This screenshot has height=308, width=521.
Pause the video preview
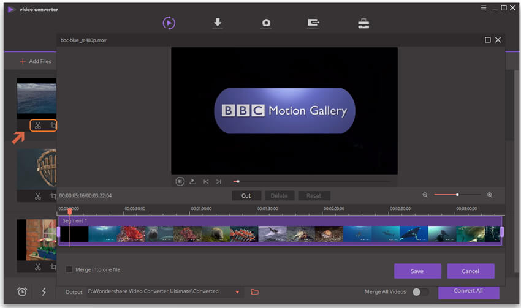pos(180,181)
